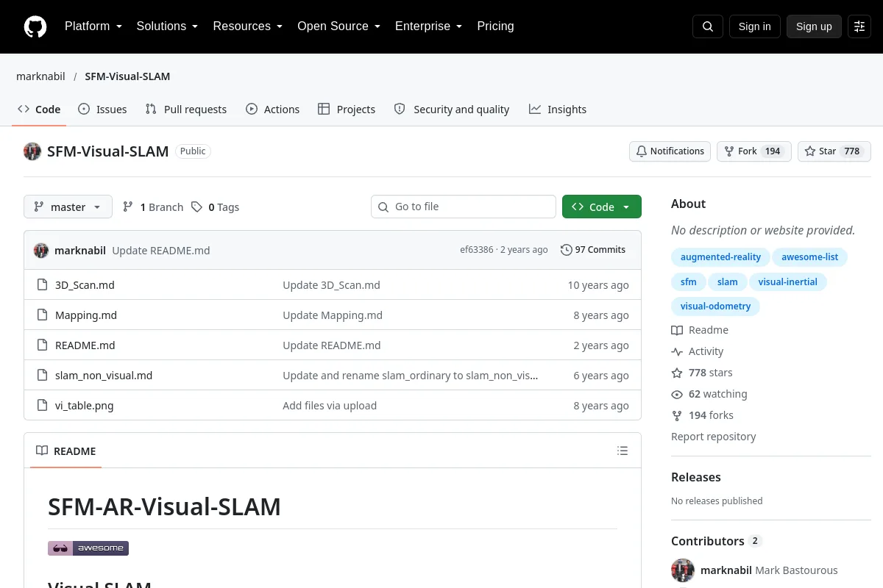Open the Security and quality tab
The width and height of the screenshot is (883, 588).
[x=452, y=110]
